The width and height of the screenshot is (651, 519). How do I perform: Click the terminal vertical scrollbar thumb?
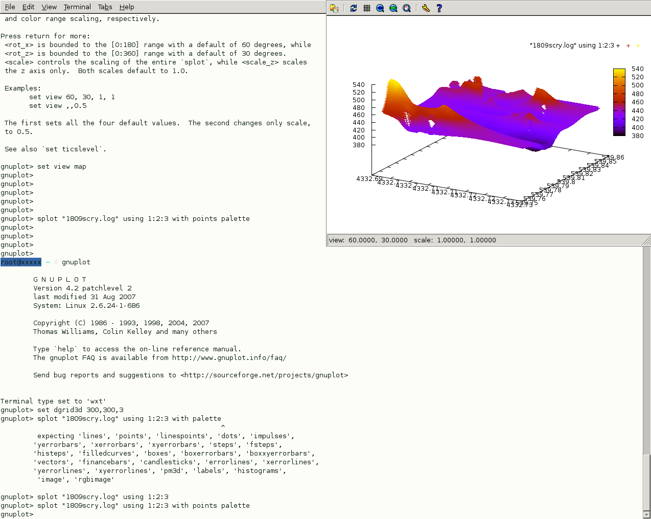[x=646, y=481]
